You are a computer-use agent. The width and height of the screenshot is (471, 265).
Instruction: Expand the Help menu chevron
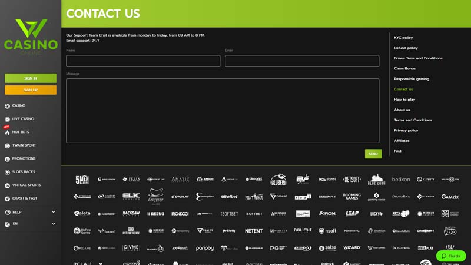(53, 212)
